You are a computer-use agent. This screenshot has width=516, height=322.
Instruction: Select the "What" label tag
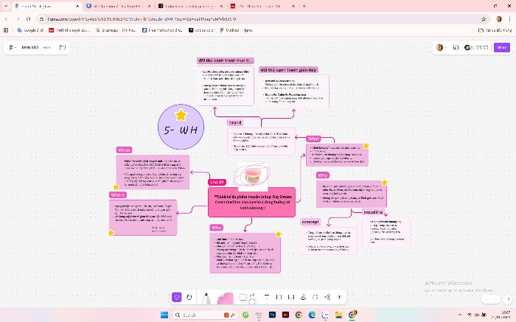(313, 139)
